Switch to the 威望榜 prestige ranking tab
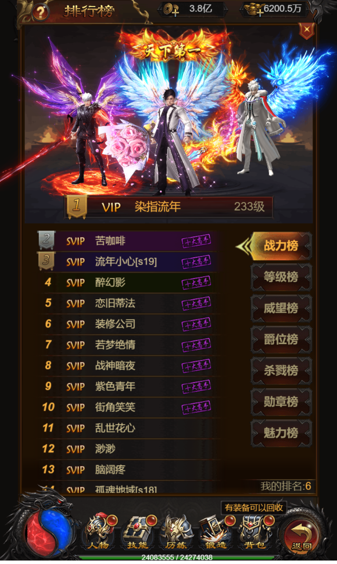This screenshot has height=564, width=337. click(281, 308)
